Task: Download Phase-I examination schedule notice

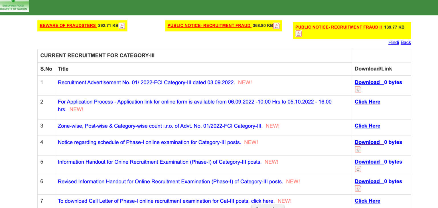Action: tap(369, 142)
